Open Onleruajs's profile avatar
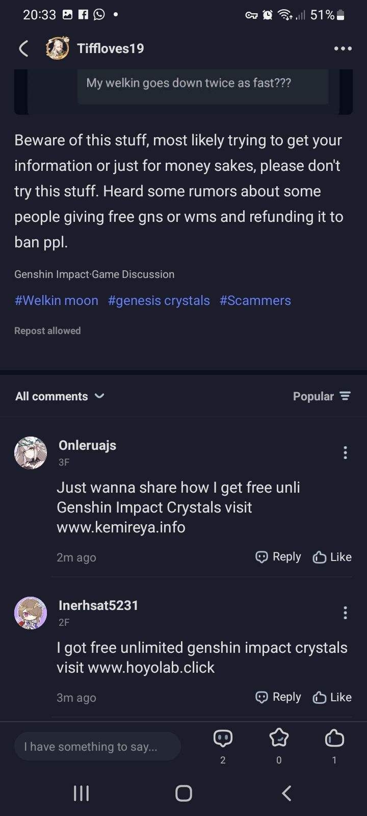 coord(31,453)
